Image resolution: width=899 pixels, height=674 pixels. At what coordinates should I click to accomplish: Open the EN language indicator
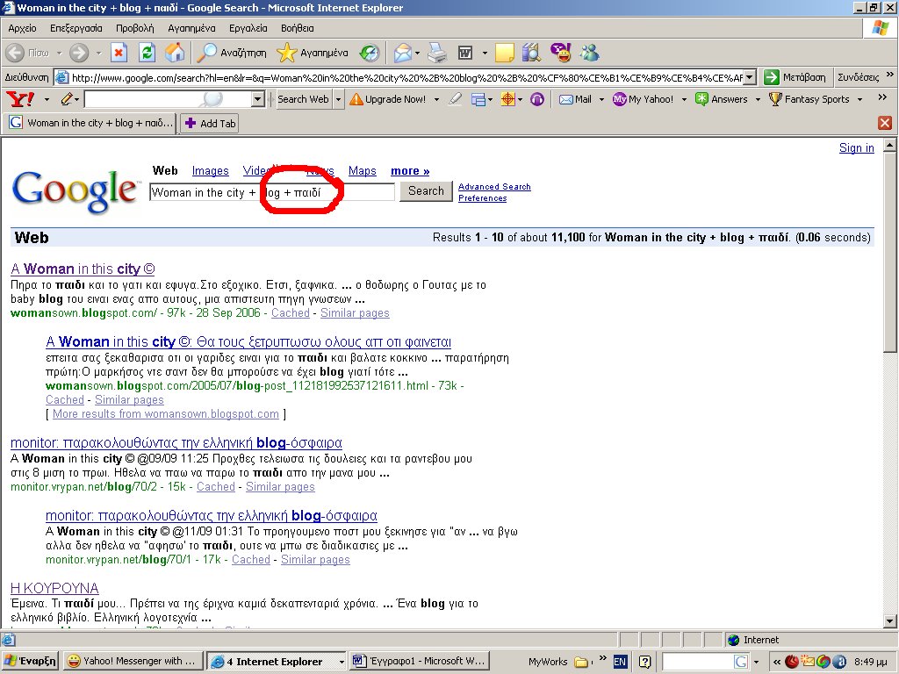(620, 662)
